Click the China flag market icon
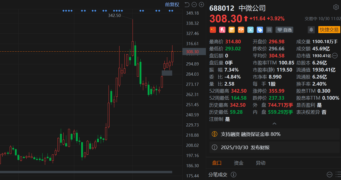 pos(213,30)
